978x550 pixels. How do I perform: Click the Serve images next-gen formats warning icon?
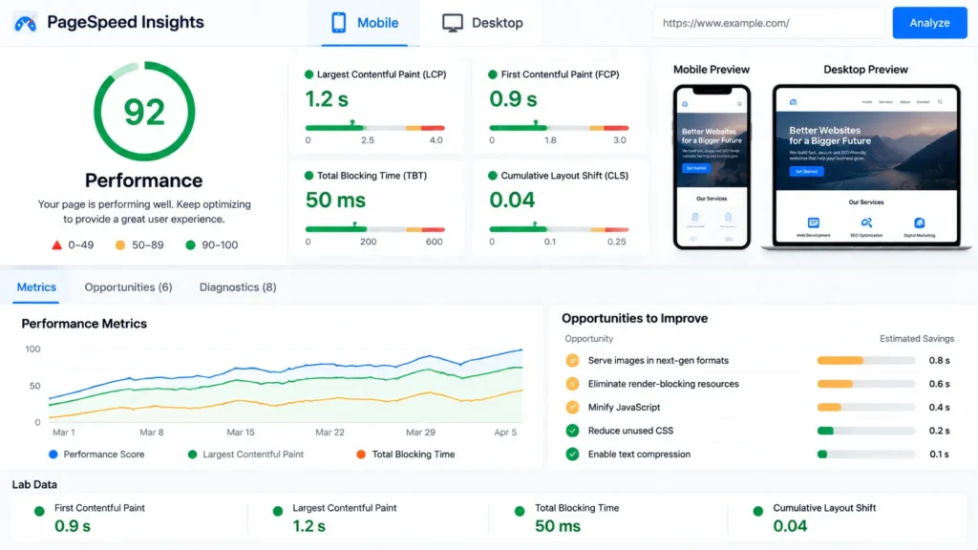coord(572,360)
